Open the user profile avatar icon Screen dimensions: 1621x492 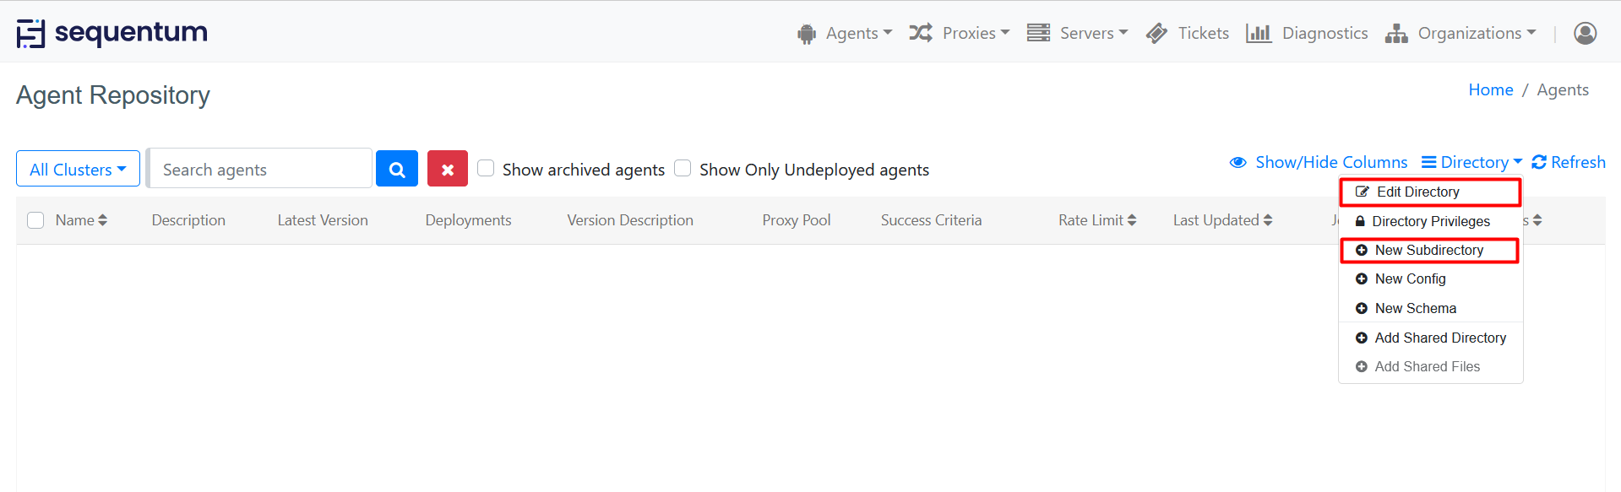coord(1585,33)
